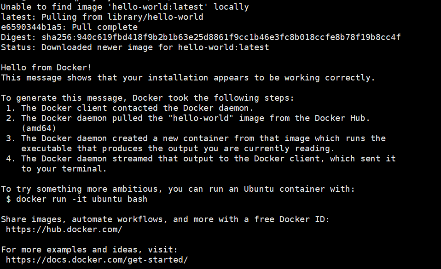Click the sha256 digest hash string
The image size is (441, 269).
[x=221, y=37]
